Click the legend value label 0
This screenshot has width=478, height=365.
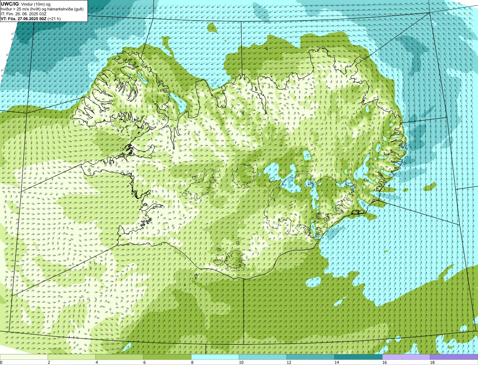click(1, 362)
